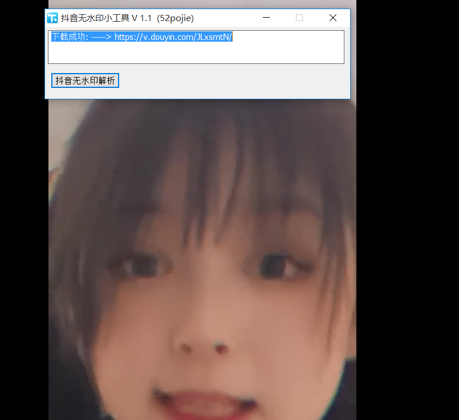Screen dimensions: 459x420
Task: Click the app icon in the title bar
Action: [52, 18]
